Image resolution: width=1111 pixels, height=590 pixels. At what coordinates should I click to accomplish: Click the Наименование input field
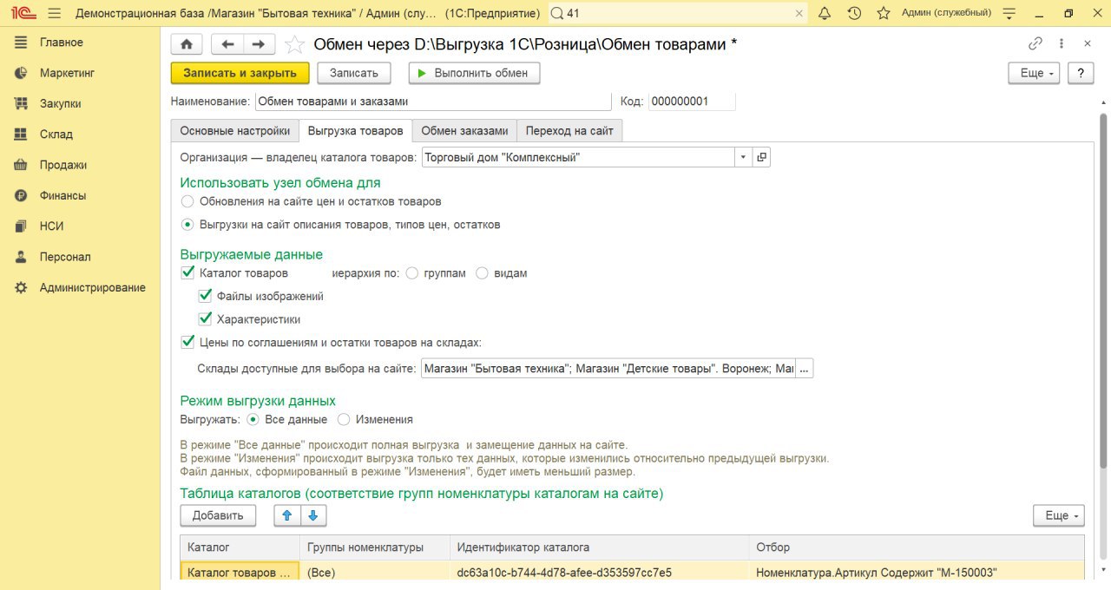coord(431,101)
